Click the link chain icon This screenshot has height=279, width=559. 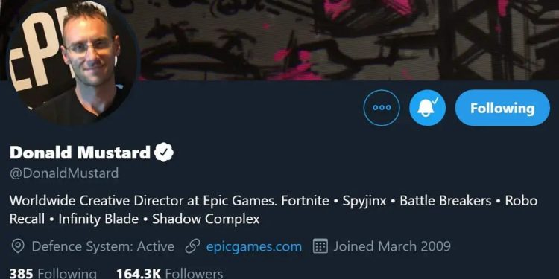pyautogui.click(x=193, y=246)
